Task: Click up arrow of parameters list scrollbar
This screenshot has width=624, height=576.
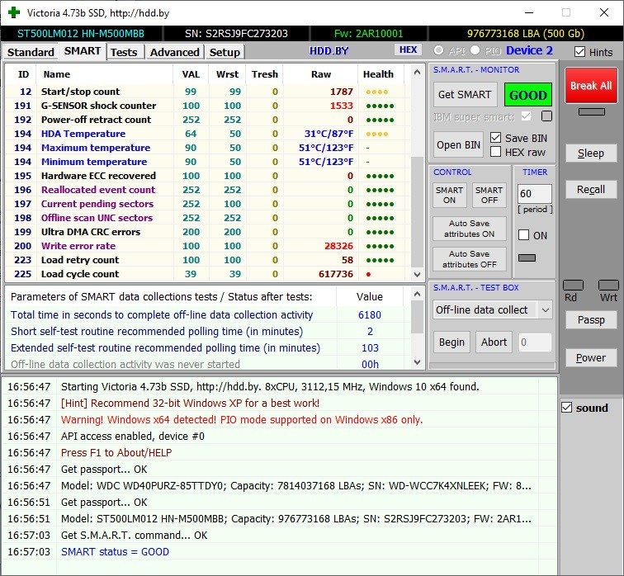Action: pos(417,294)
